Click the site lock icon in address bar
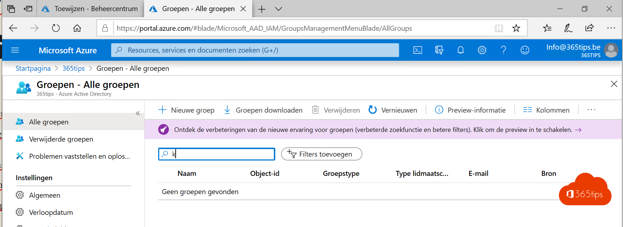 (x=105, y=28)
